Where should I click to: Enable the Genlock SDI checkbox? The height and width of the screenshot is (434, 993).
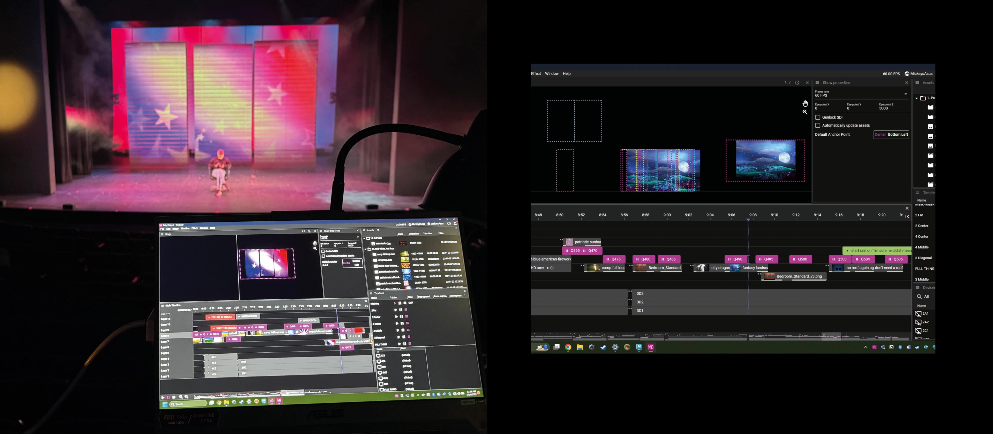[818, 117]
